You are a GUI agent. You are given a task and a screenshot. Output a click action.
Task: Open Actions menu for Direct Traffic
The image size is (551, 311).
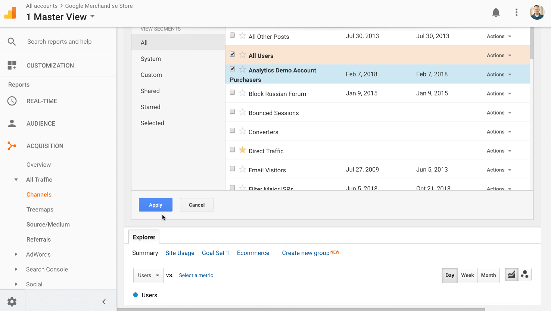pyautogui.click(x=499, y=151)
